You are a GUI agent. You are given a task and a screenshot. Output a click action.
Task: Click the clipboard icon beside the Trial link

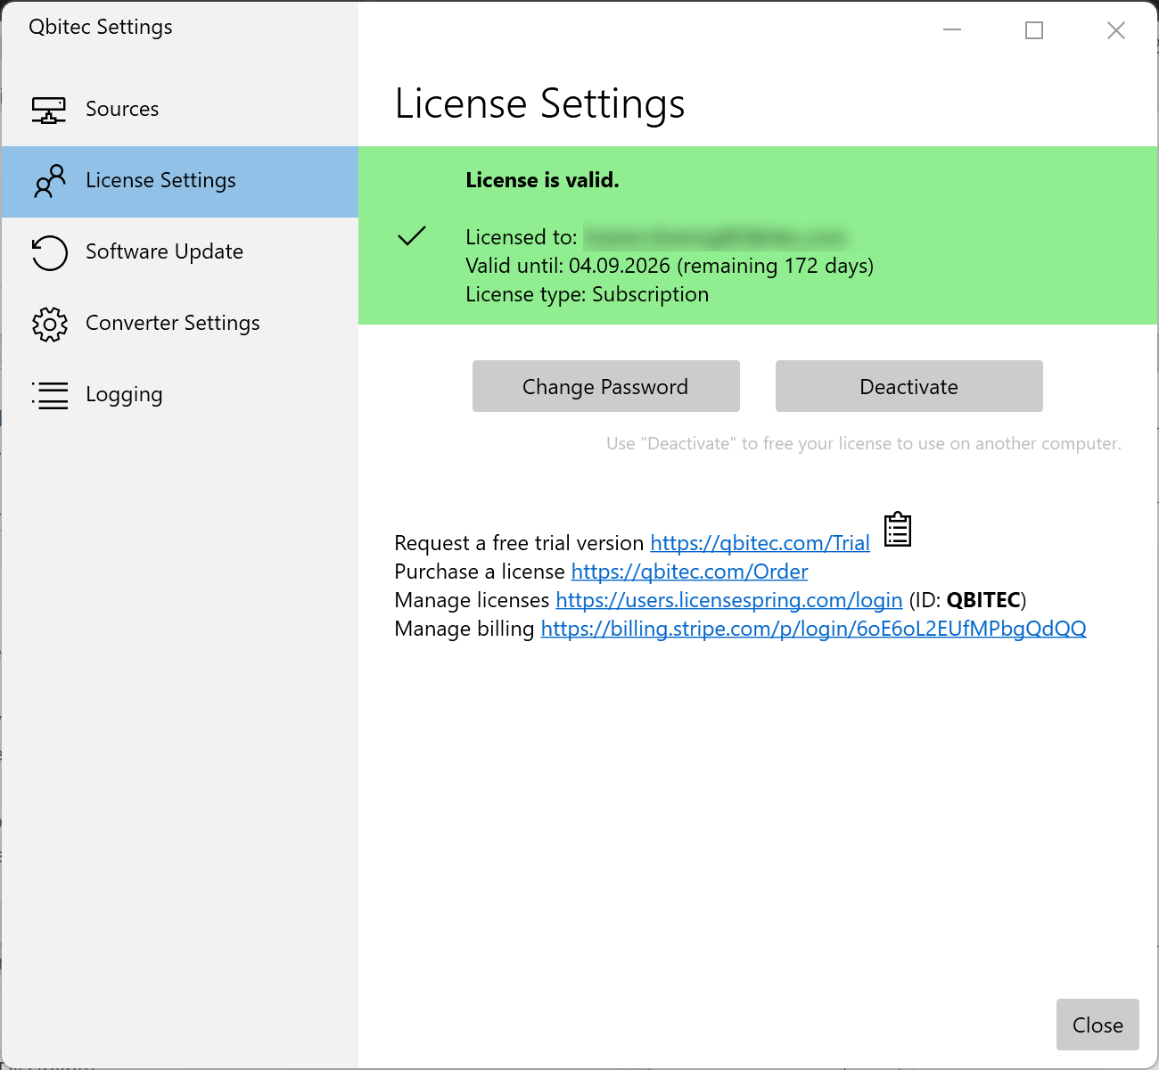[897, 530]
